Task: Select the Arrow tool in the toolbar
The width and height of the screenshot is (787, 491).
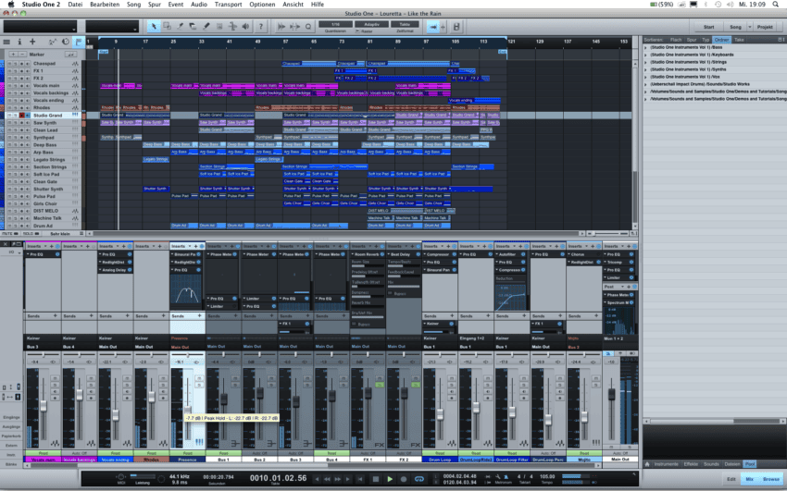Action: tap(154, 26)
